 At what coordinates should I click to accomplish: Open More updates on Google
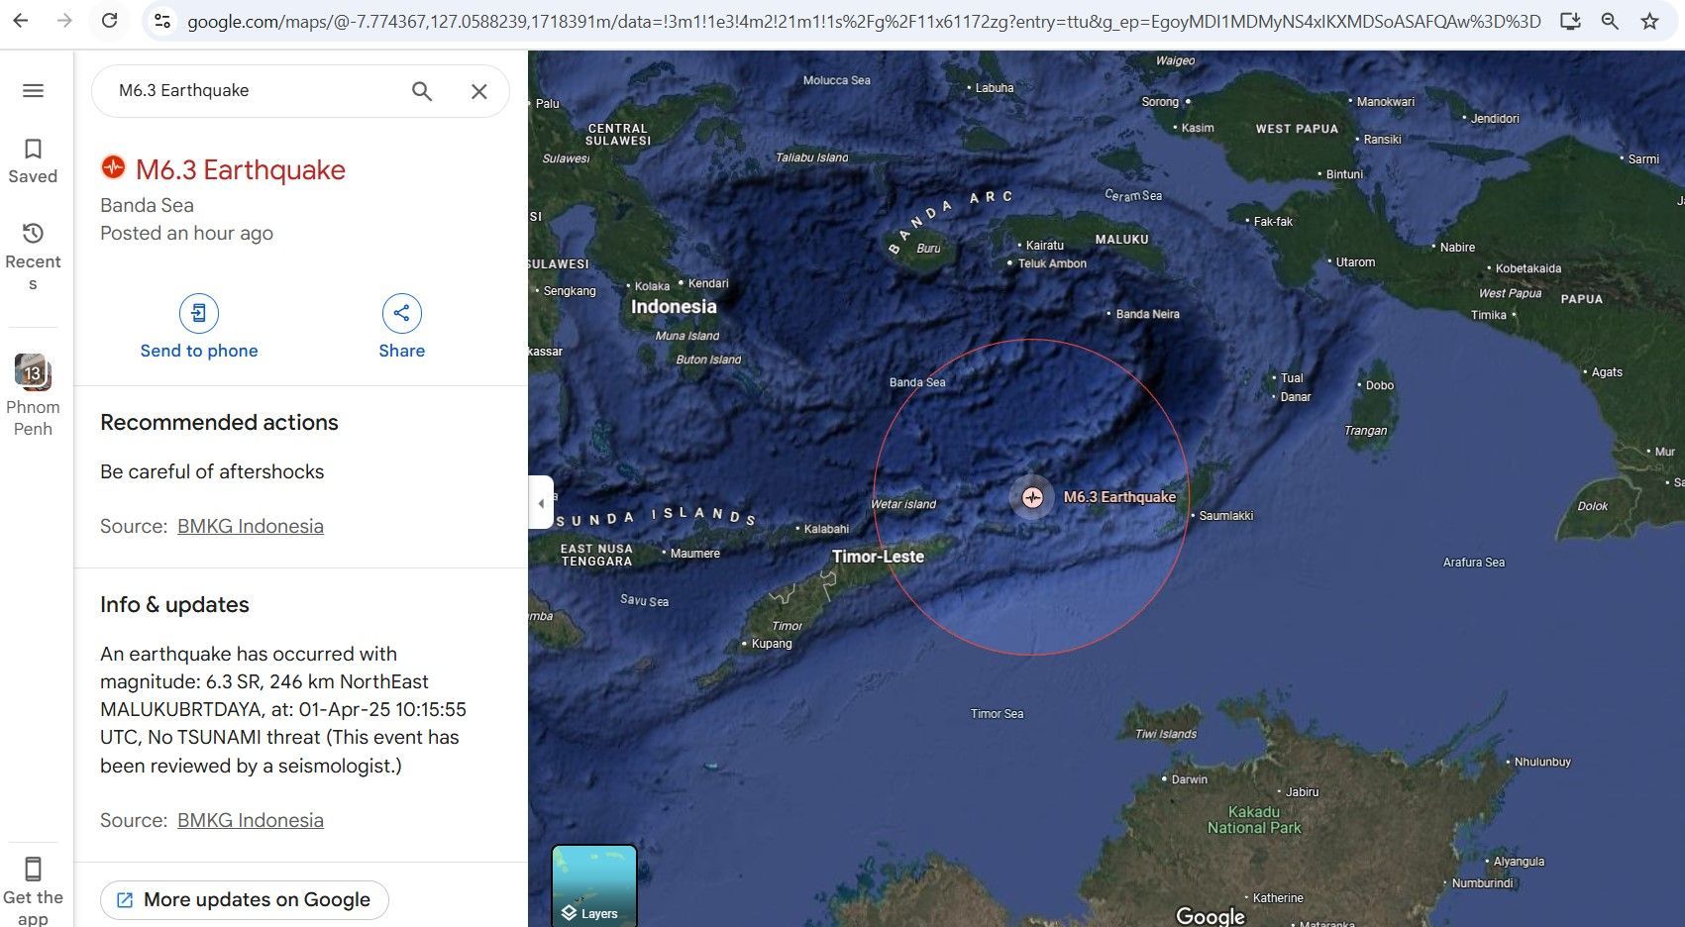[244, 899]
